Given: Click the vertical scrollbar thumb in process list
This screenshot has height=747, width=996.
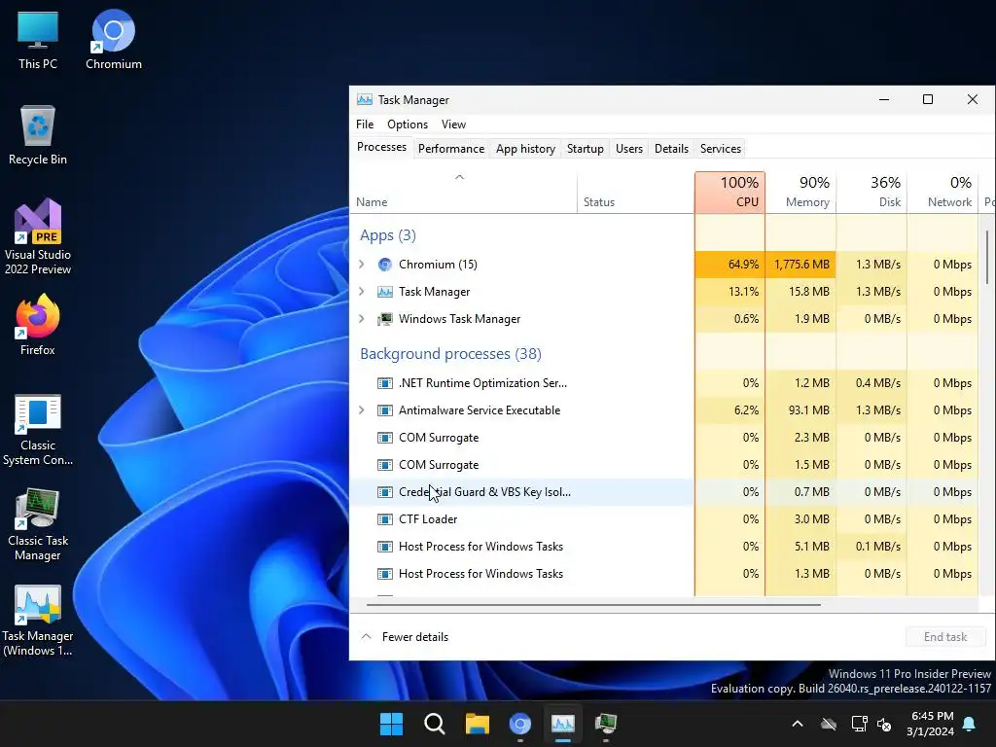Looking at the screenshot, I should [987, 257].
